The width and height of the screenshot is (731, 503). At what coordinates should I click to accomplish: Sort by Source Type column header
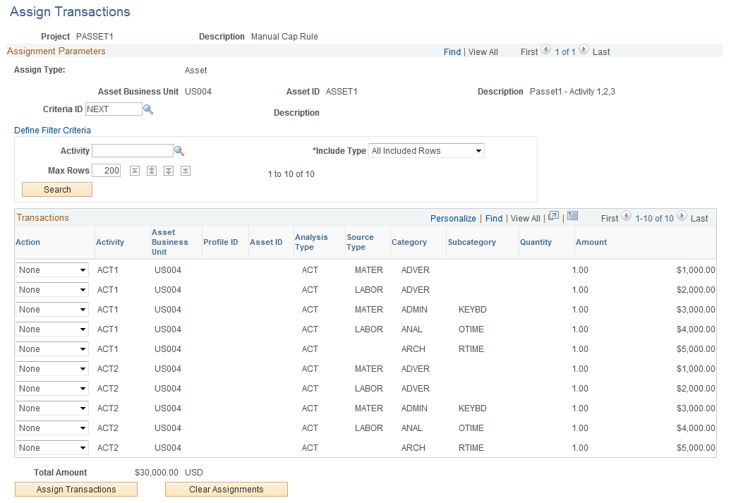click(x=361, y=243)
